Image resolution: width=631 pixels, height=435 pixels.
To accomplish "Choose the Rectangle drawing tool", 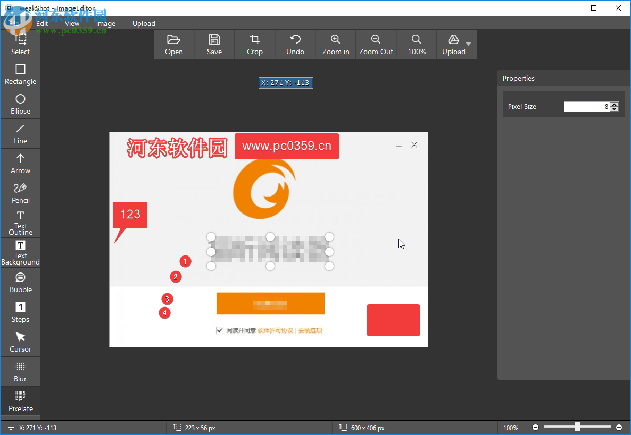I will 20,74.
